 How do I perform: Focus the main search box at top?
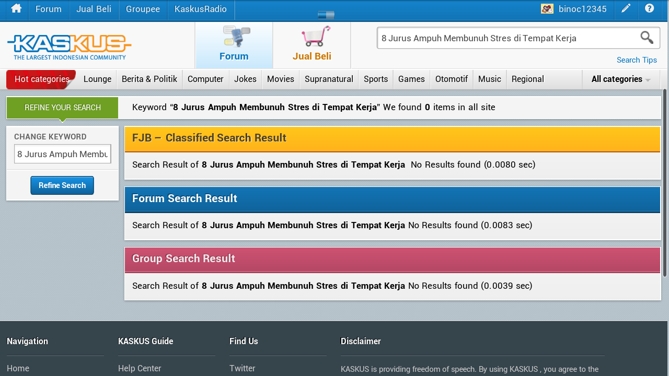[507, 38]
